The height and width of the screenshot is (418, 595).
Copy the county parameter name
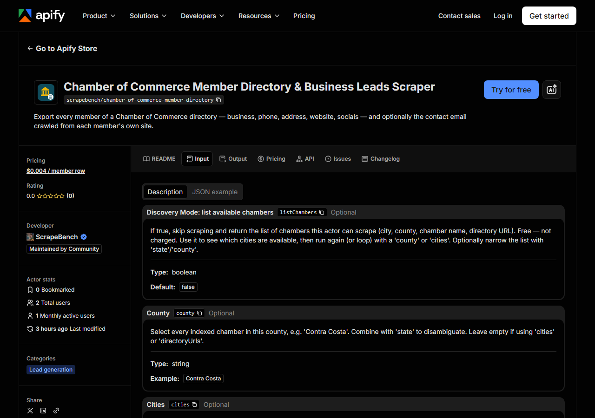(199, 313)
